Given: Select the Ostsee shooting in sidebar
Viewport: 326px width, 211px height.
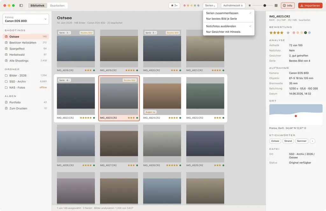Looking at the screenshot, I should click(26, 36).
